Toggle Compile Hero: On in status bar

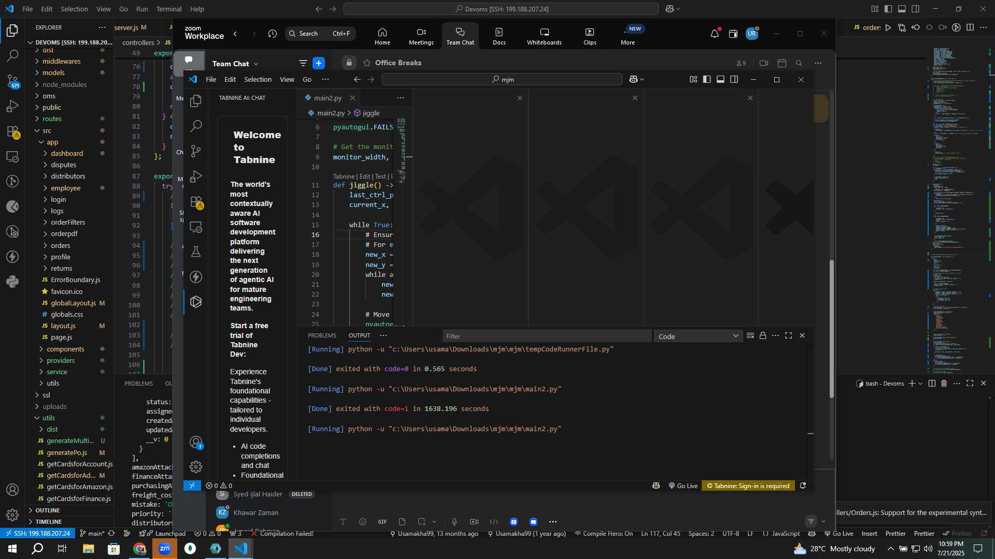[x=604, y=534]
